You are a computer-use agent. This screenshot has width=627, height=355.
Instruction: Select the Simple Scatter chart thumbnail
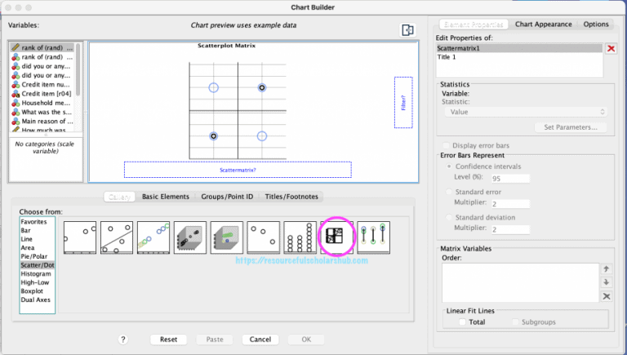pos(80,237)
